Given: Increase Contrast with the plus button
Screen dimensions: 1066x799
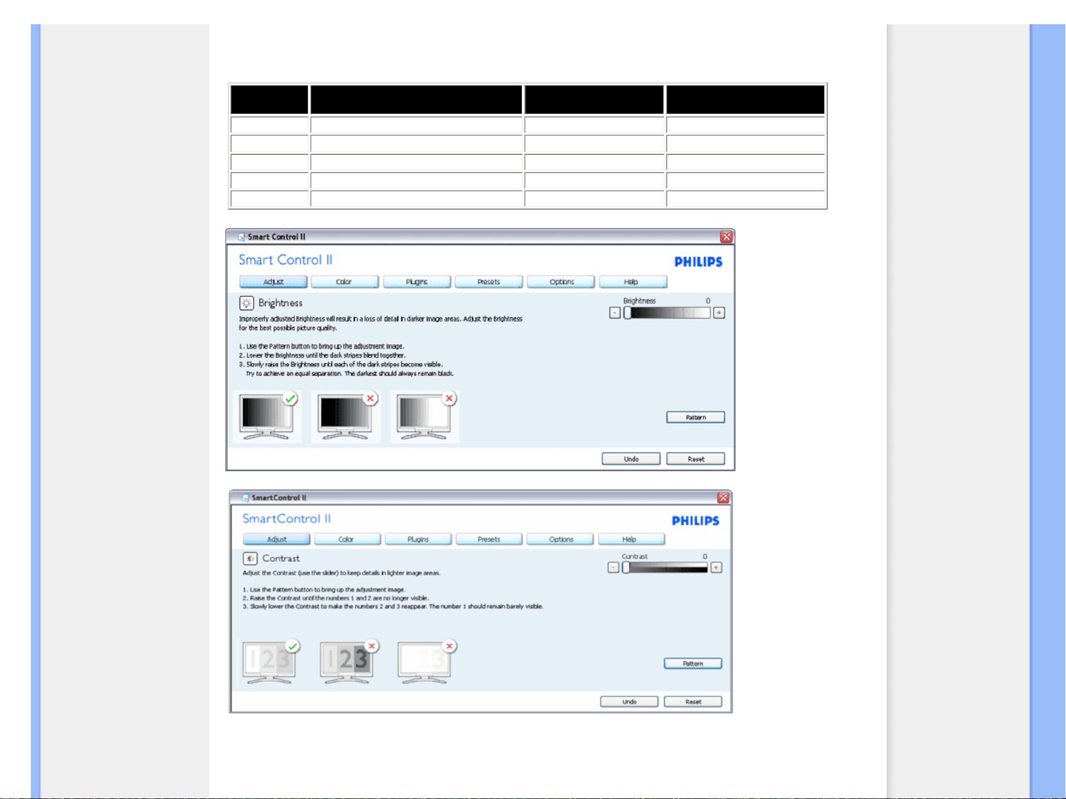Looking at the screenshot, I should click(716, 567).
